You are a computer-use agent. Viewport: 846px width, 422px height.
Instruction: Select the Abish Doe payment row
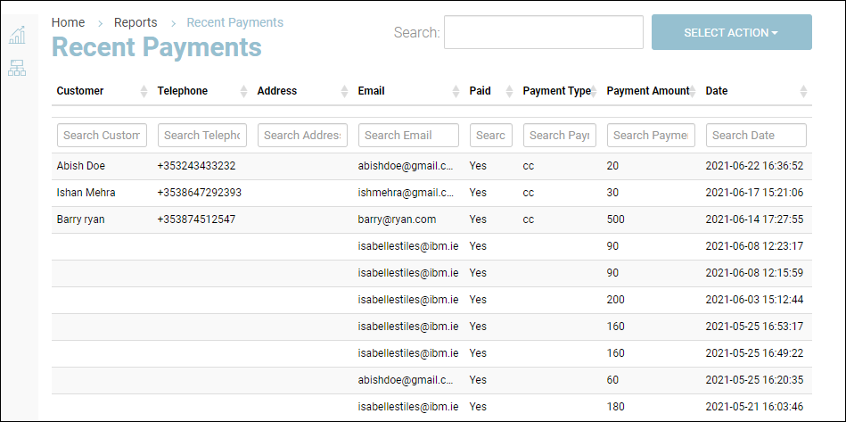81,166
